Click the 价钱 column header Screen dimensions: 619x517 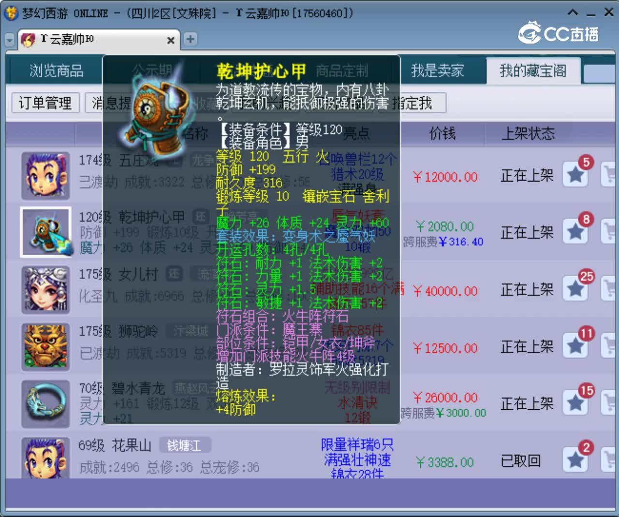coord(442,133)
